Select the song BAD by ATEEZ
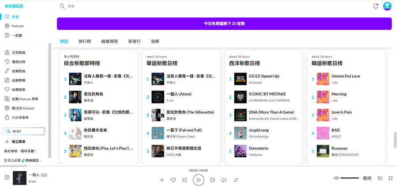The image size is (397, 188). click(x=336, y=130)
